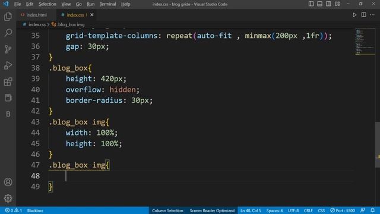Open the File menu
Screen dimensions: 380x214
tap(17, 4)
